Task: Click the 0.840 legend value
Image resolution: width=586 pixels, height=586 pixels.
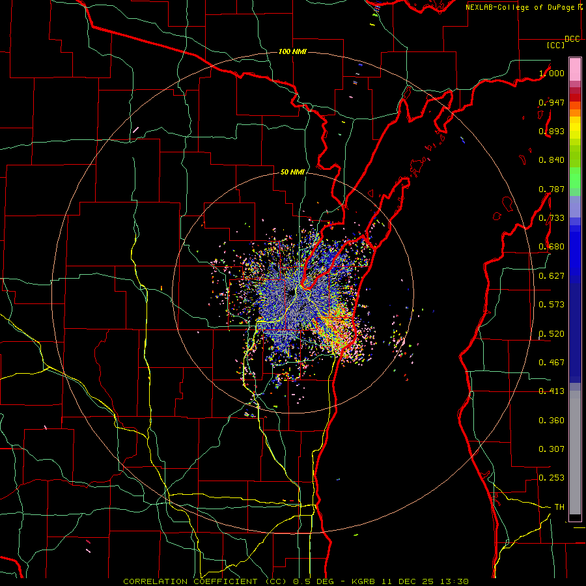Action: point(551,160)
